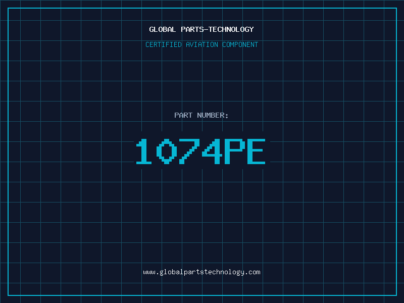Click the large digit 4 in part number

[212, 151]
